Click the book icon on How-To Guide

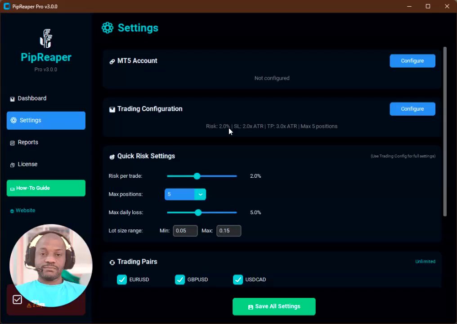point(12,189)
